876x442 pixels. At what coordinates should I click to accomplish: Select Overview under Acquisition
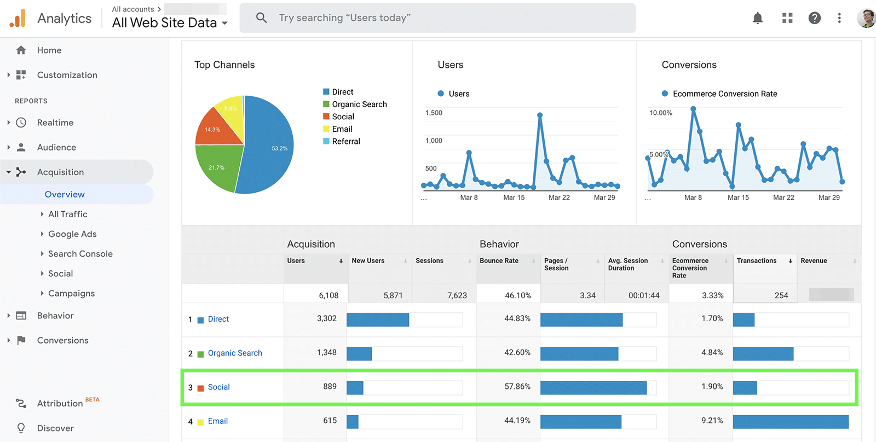pyautogui.click(x=65, y=194)
